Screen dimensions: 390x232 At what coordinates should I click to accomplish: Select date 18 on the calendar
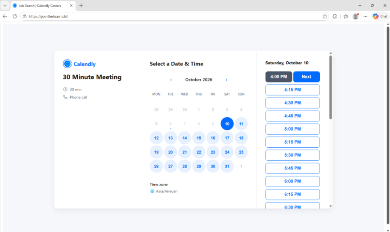(x=241, y=138)
